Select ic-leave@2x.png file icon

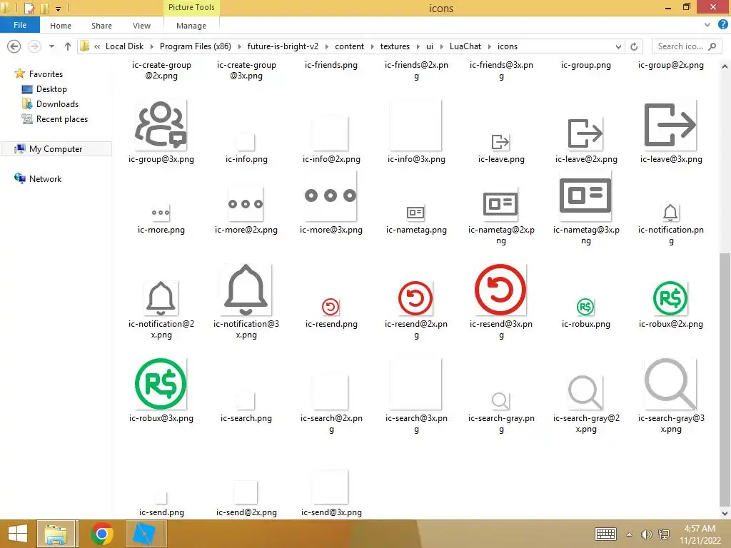[585, 133]
